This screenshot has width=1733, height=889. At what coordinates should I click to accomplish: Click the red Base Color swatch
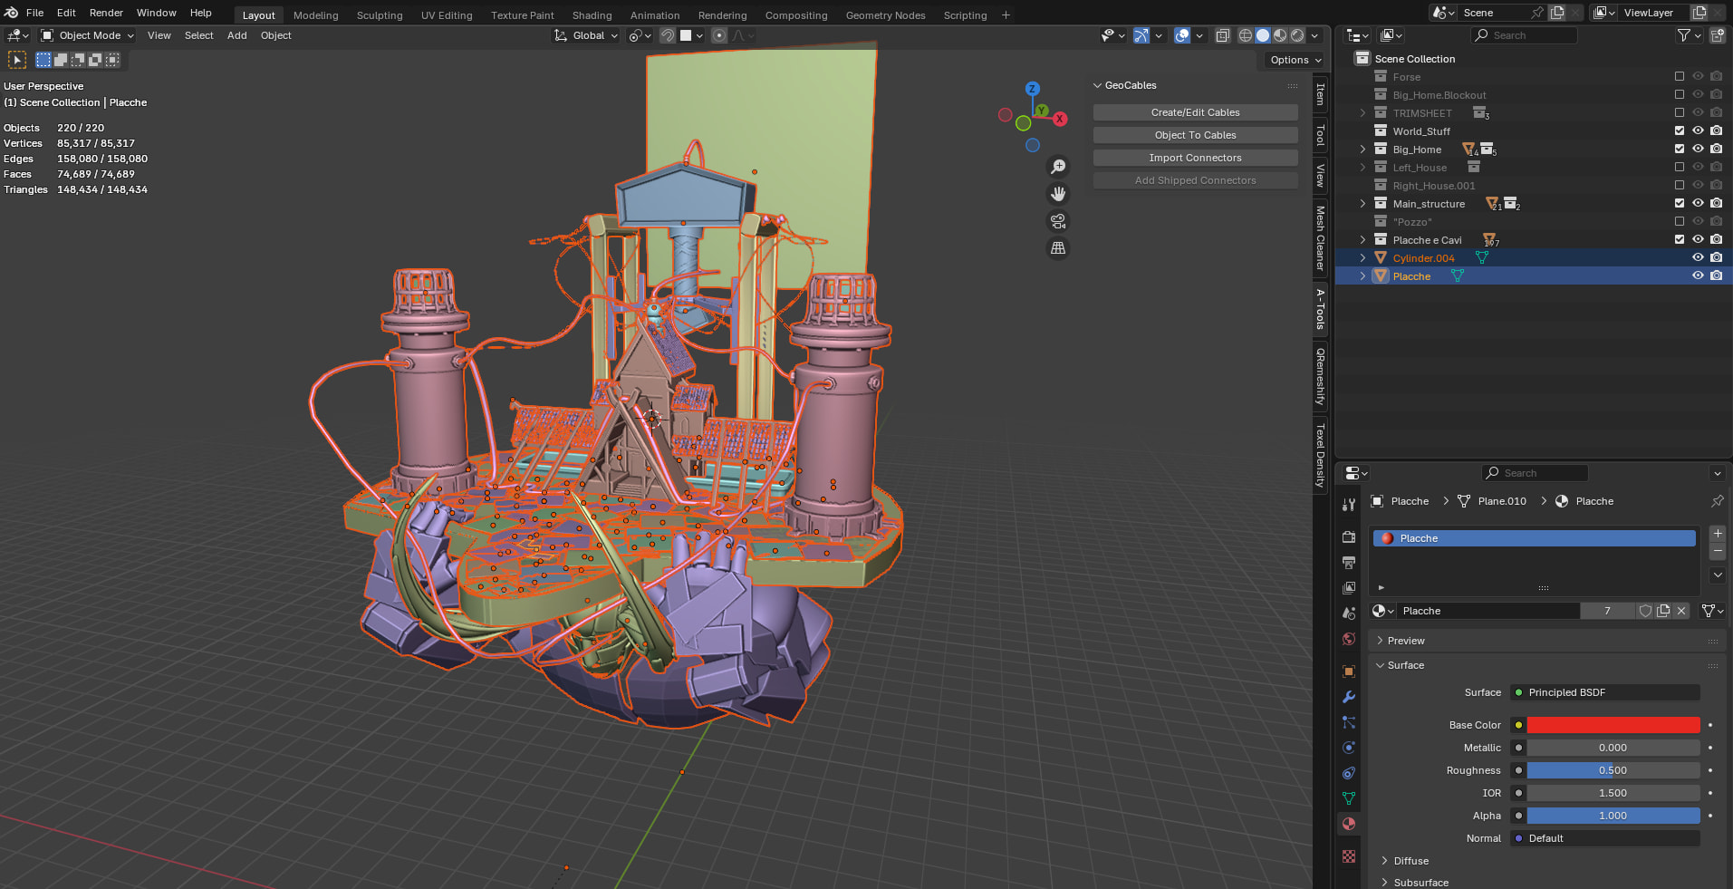point(1613,725)
